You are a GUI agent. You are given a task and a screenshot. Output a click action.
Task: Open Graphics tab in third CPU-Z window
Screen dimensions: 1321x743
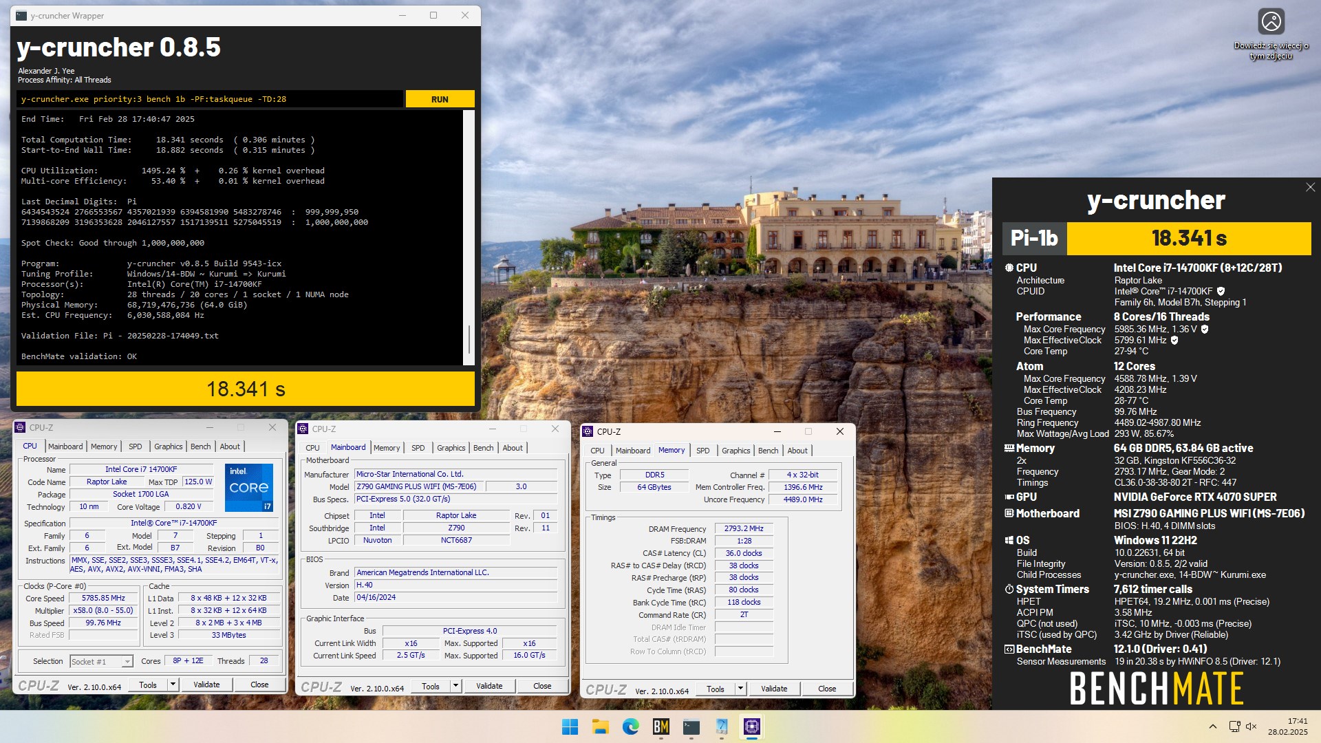point(735,451)
